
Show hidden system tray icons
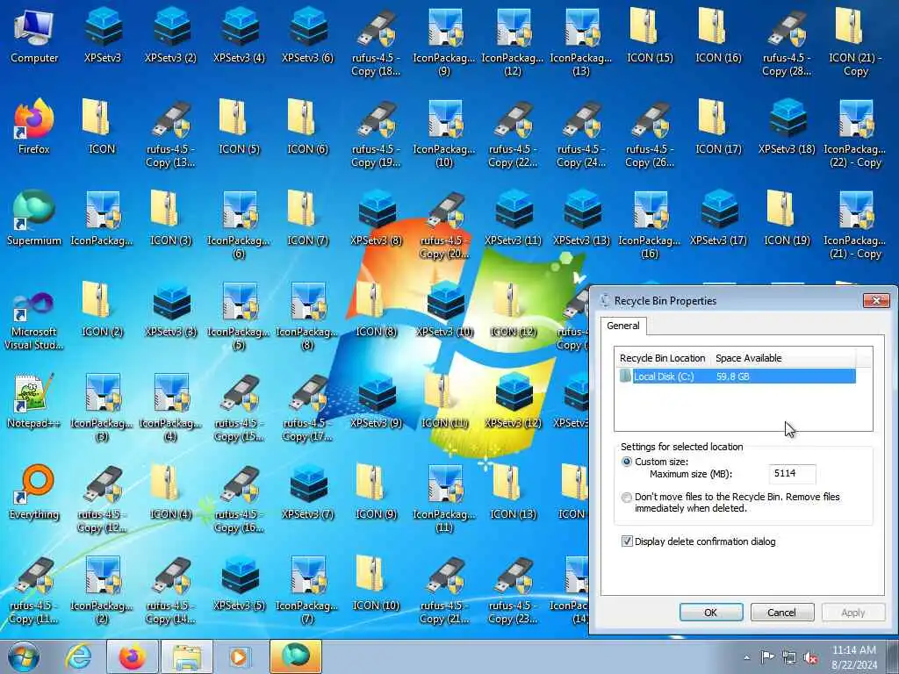746,657
